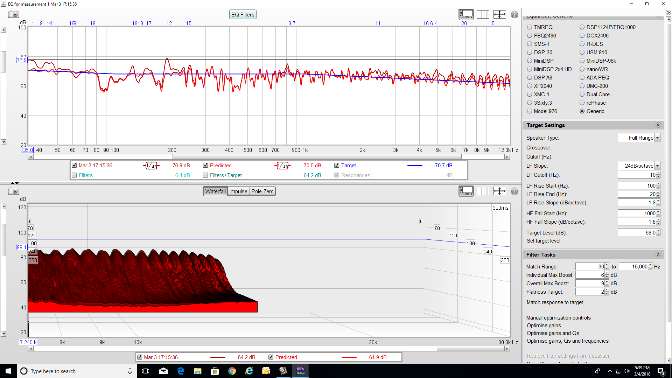Viewport: 672px width, 378px height.
Task: Adjust the Individual Max Boost stepper
Action: [x=607, y=275]
